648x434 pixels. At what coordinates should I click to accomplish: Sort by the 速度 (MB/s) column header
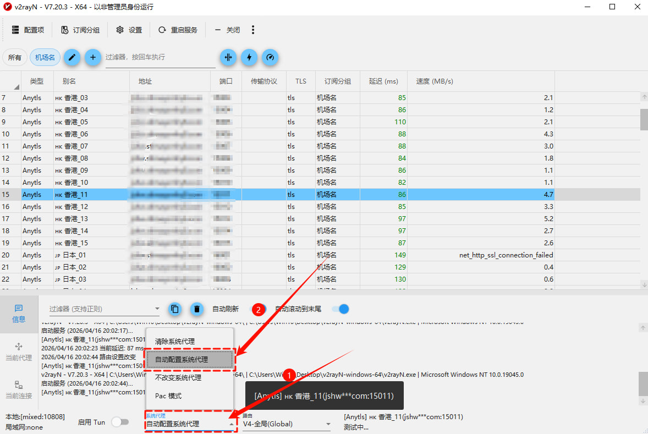[481, 81]
